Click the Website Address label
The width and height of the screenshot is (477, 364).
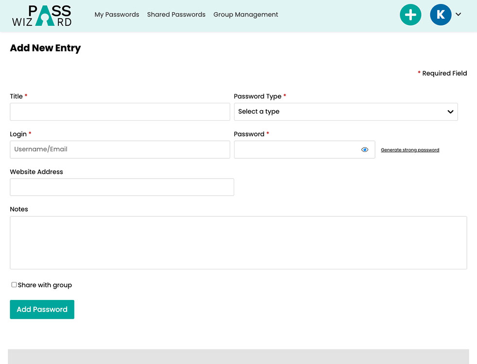tap(36, 172)
